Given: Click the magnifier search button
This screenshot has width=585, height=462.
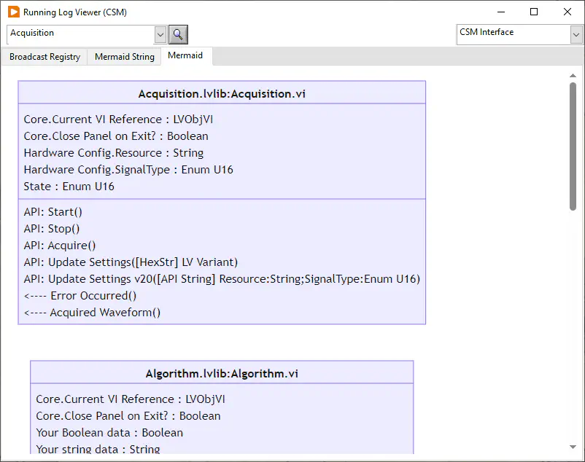Looking at the screenshot, I should [178, 34].
